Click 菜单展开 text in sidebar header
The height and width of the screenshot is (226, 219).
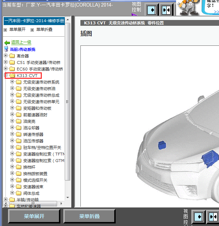(17, 29)
